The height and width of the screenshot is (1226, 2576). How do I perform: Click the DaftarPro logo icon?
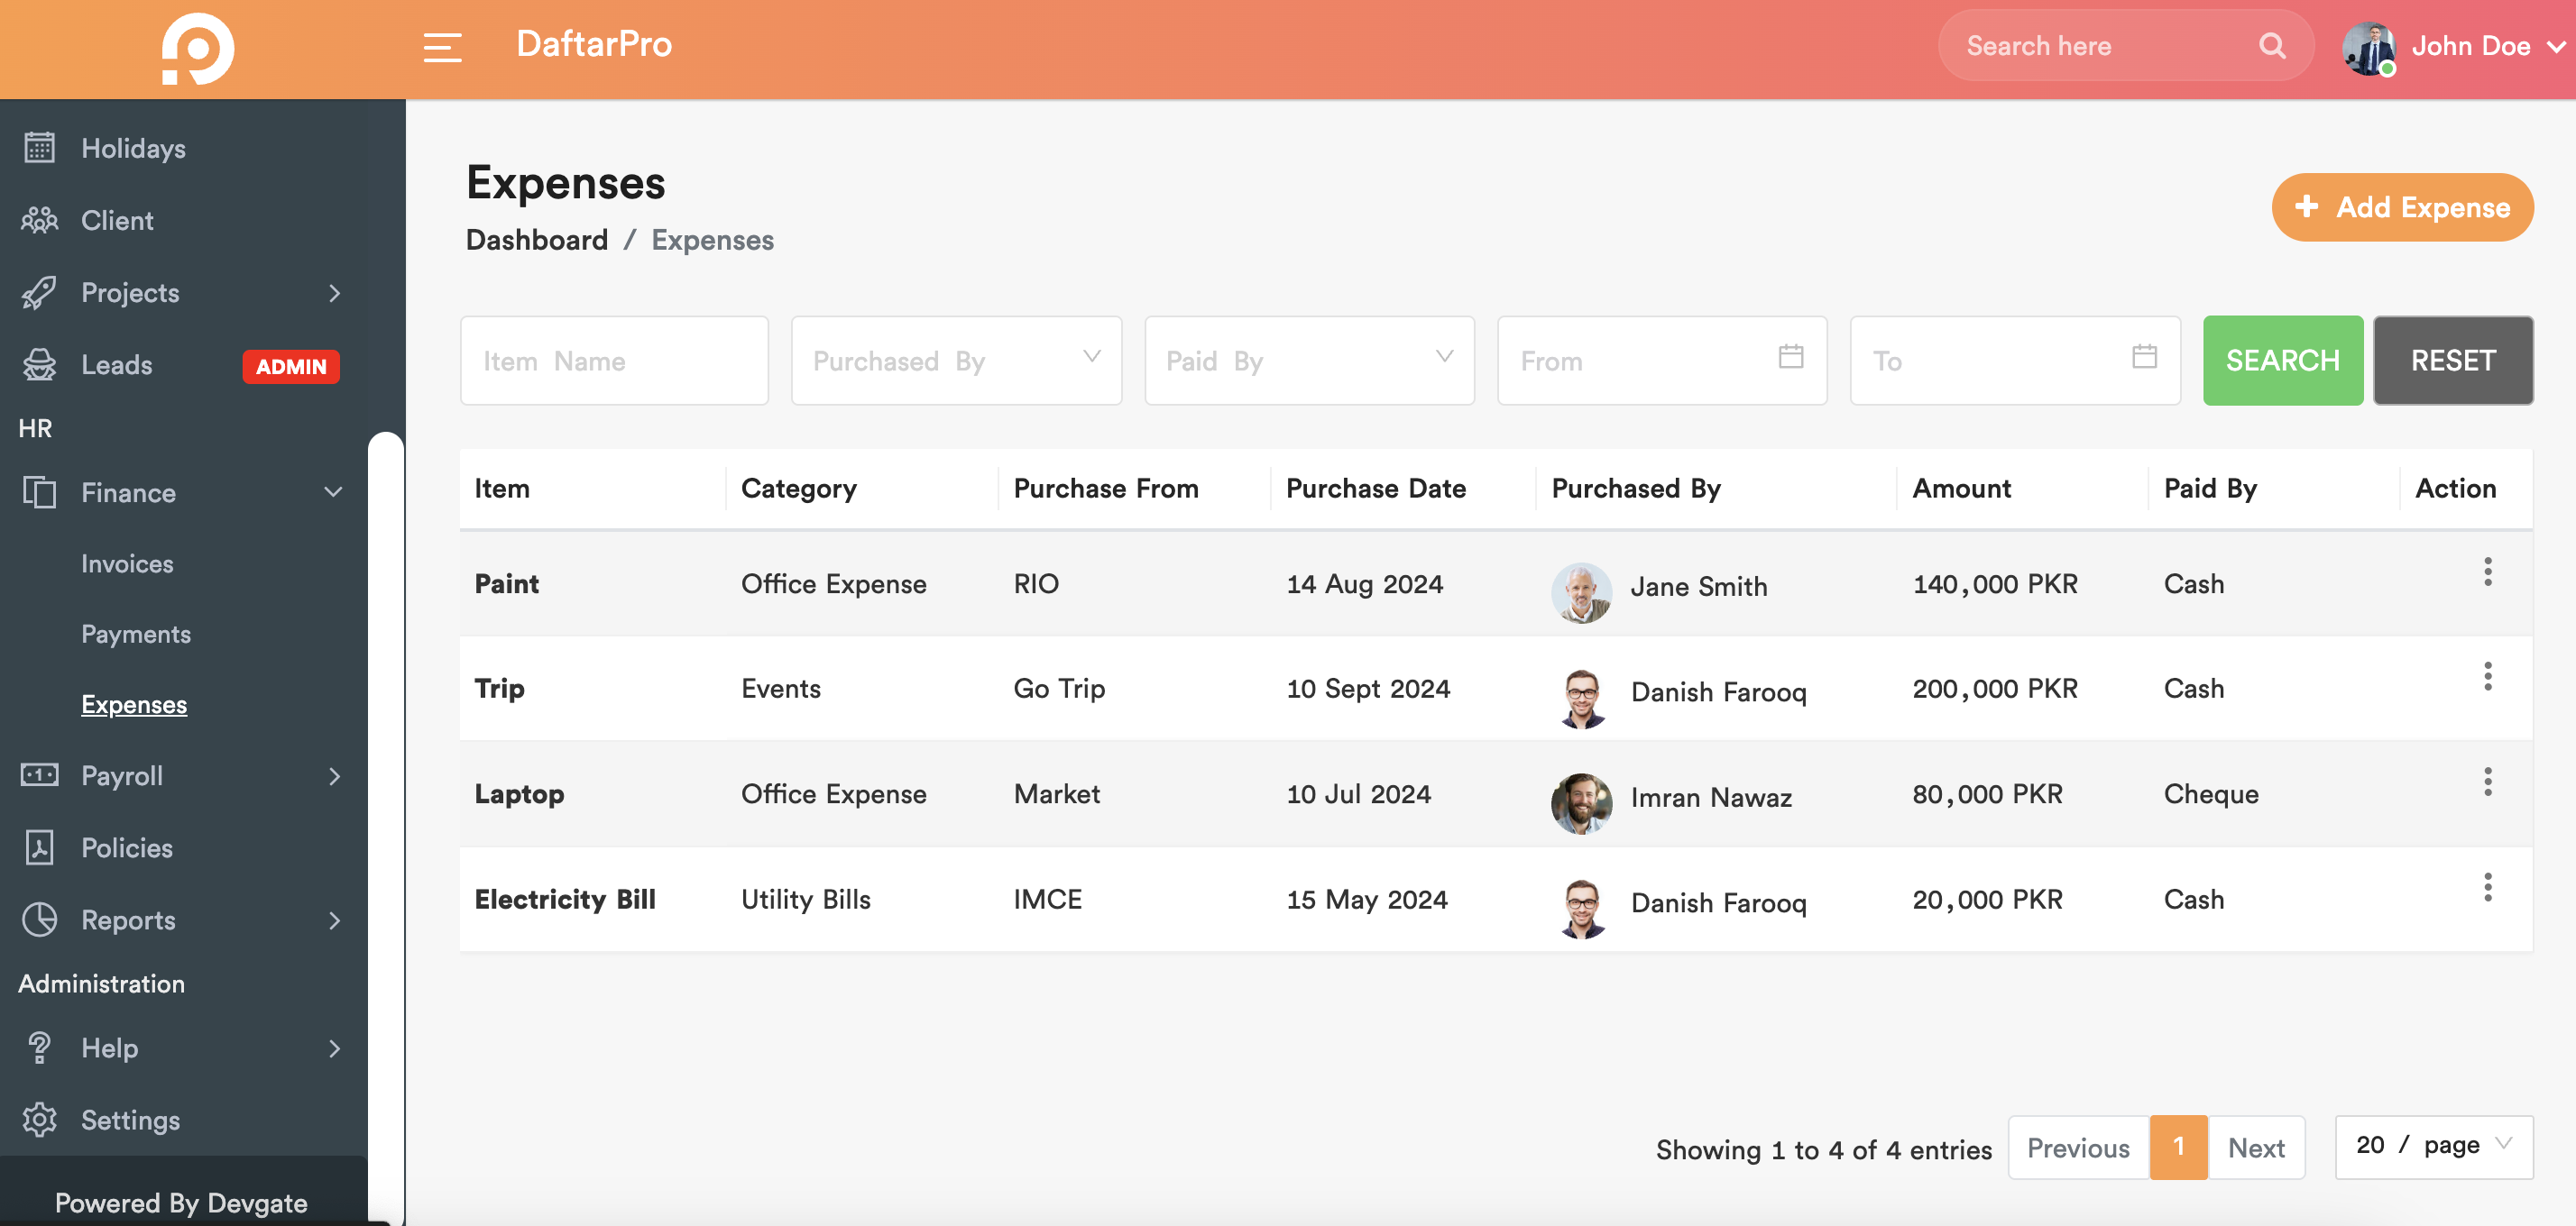coord(198,49)
